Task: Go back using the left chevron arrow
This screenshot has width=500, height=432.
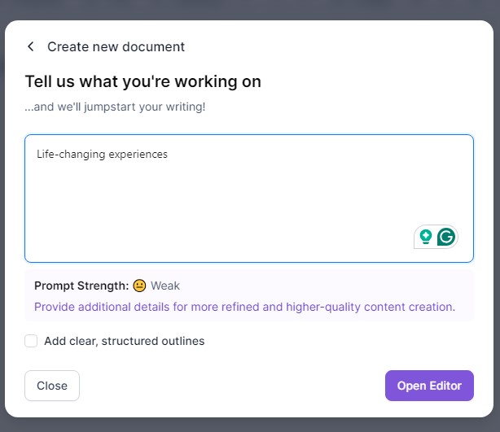Action: [31, 46]
